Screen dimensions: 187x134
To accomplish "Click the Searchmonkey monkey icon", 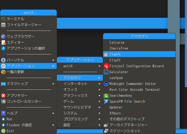I will 106,95.
